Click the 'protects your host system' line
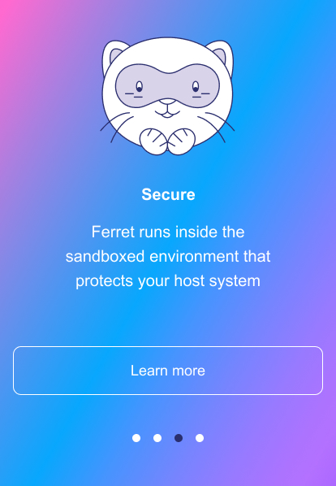The width and height of the screenshot is (336, 486). click(168, 281)
